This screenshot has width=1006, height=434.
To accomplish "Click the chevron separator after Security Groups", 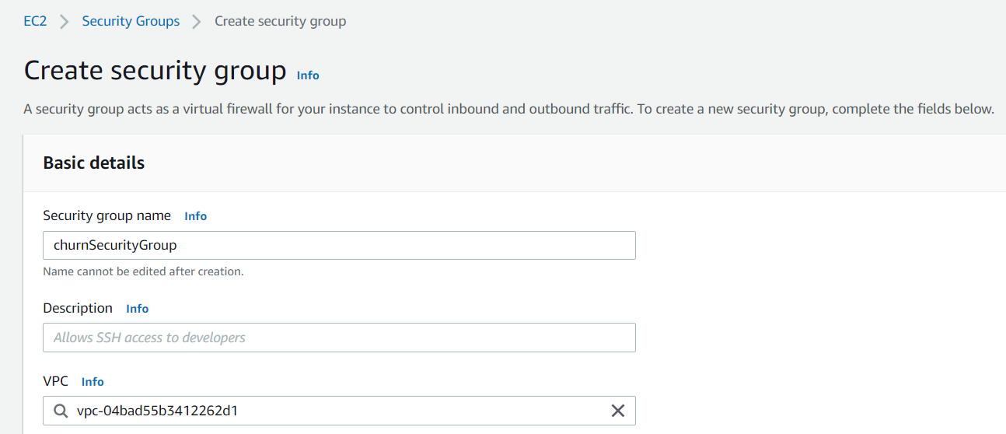I will click(x=197, y=22).
